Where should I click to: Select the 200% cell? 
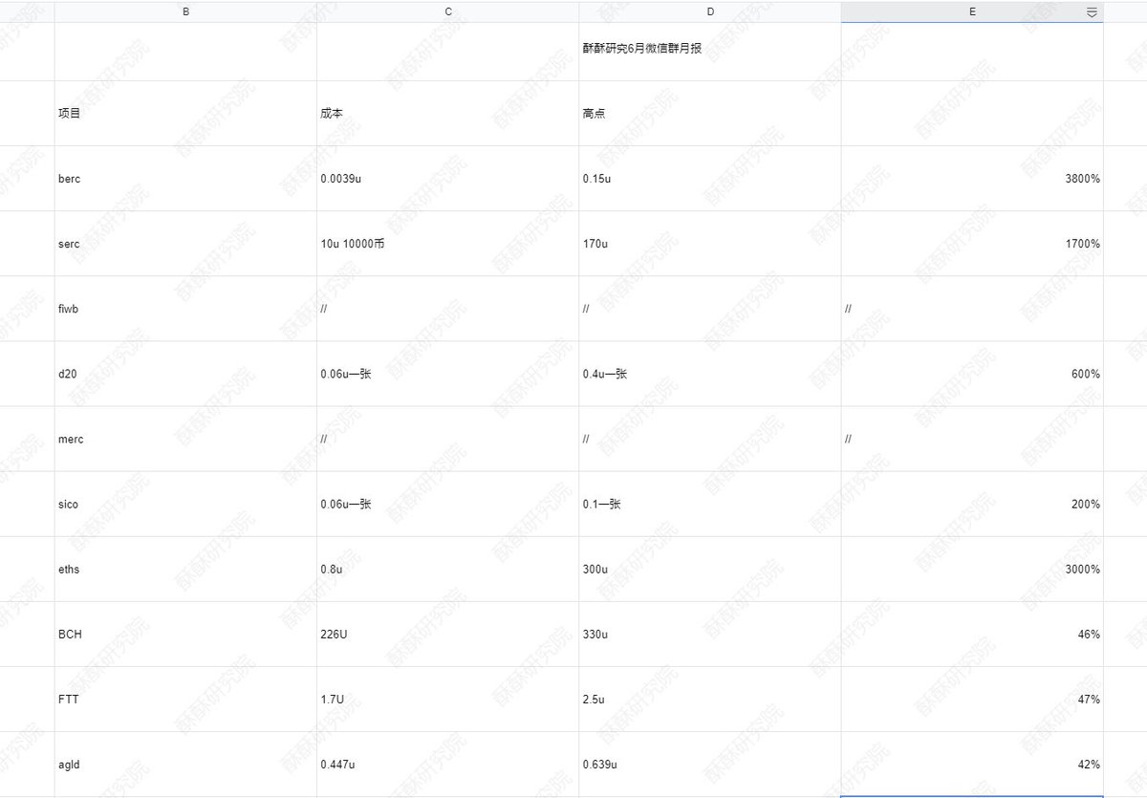pos(972,504)
